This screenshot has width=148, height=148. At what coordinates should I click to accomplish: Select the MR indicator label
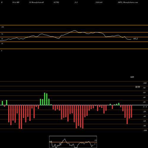[x=132, y=77]
